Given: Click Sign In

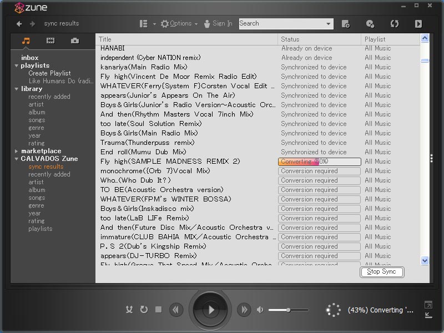Looking at the screenshot, I should pyautogui.click(x=218, y=23).
